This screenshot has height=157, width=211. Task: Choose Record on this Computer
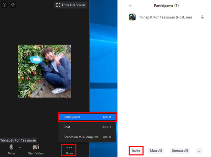click(87, 137)
